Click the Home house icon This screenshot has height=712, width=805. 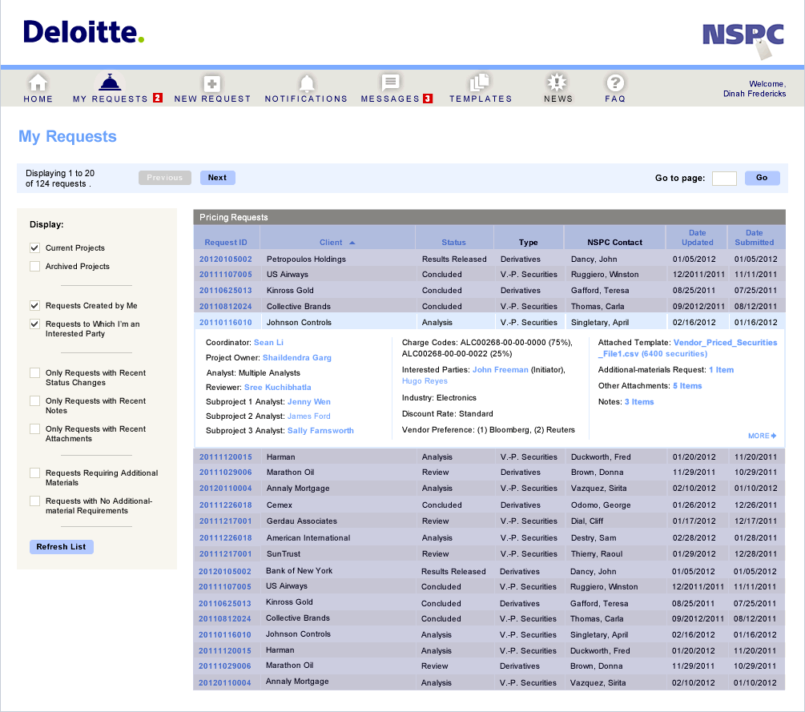(38, 82)
